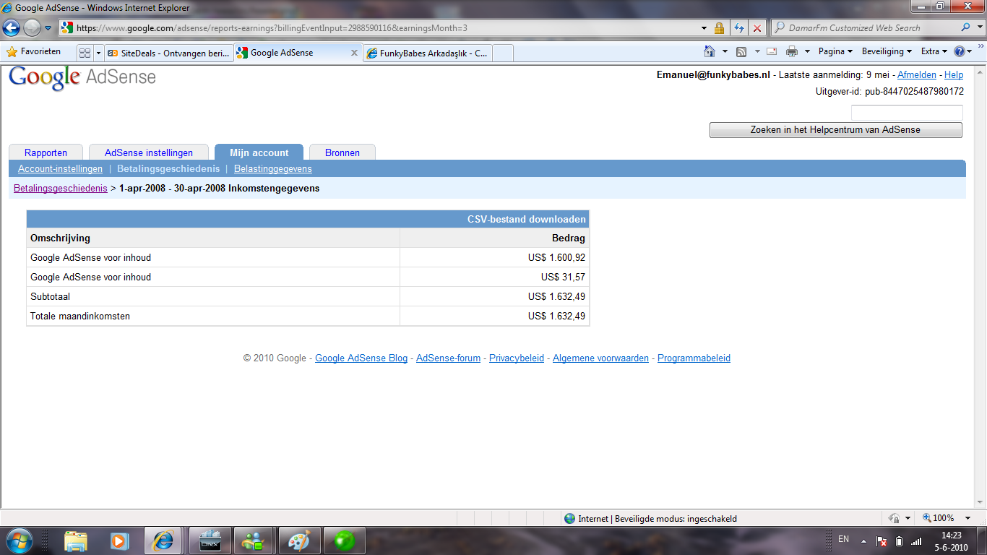
Task: Click the US$ 1.600,92 amount cell
Action: point(495,257)
